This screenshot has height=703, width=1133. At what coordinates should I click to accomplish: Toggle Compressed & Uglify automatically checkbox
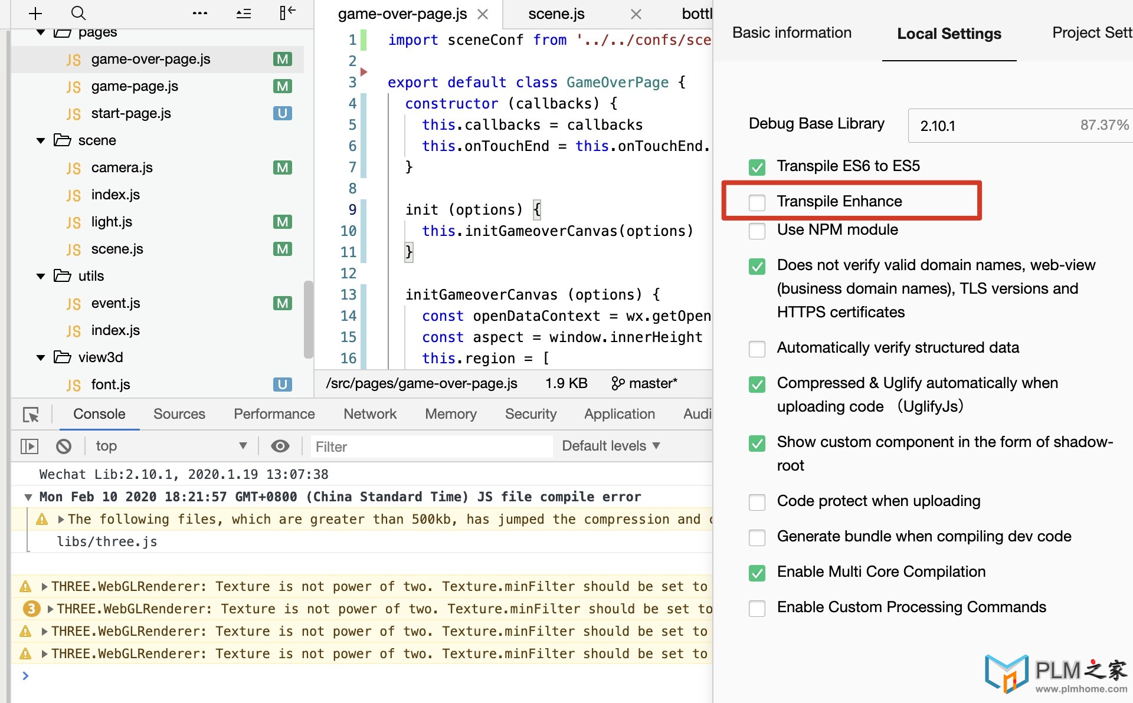pos(757,384)
